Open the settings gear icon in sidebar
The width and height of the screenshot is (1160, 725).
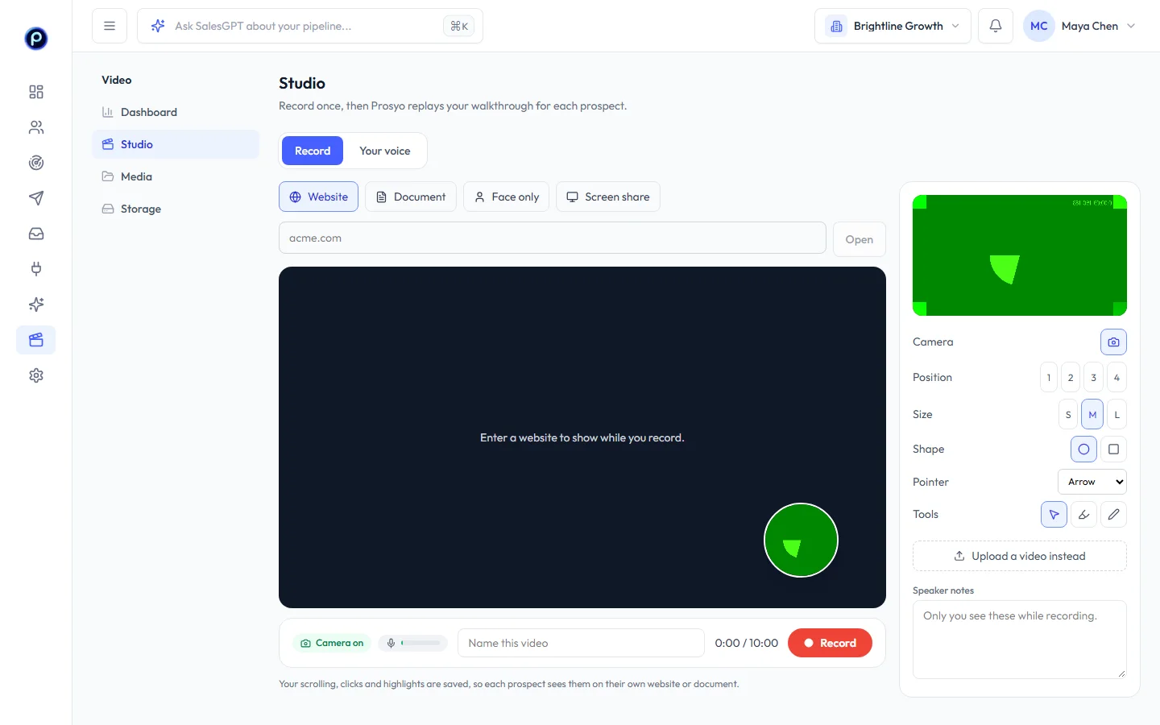click(36, 375)
